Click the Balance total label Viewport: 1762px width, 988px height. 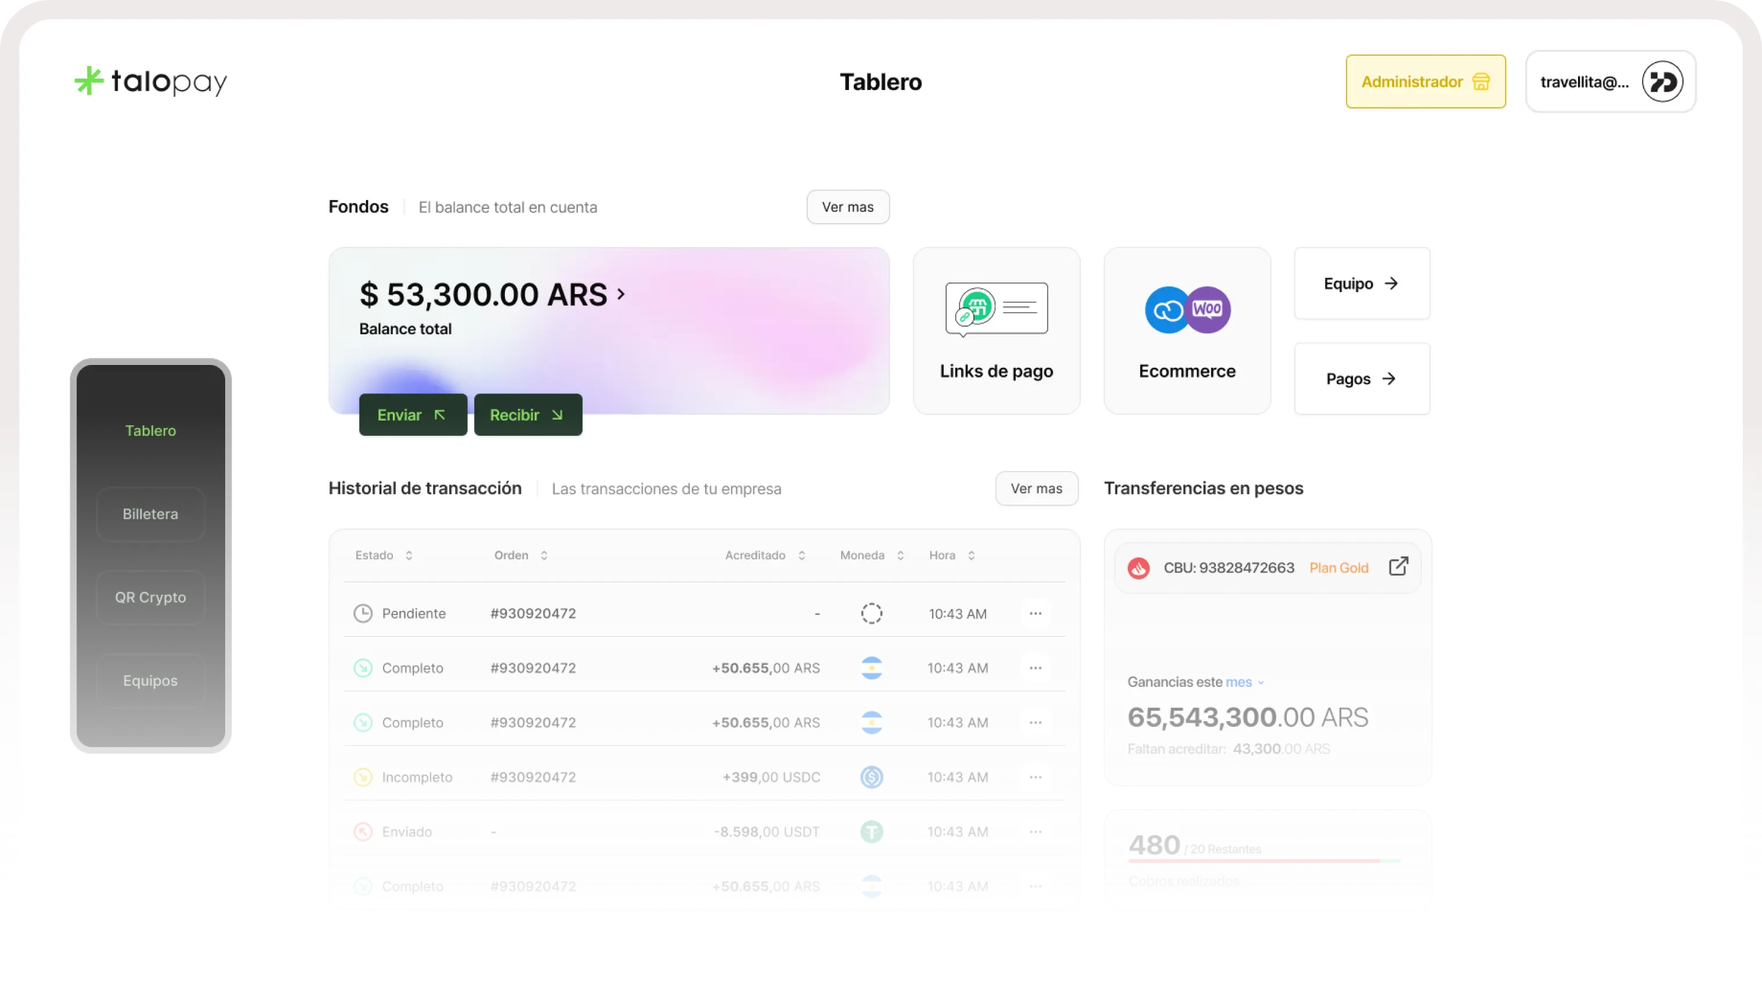[405, 329]
